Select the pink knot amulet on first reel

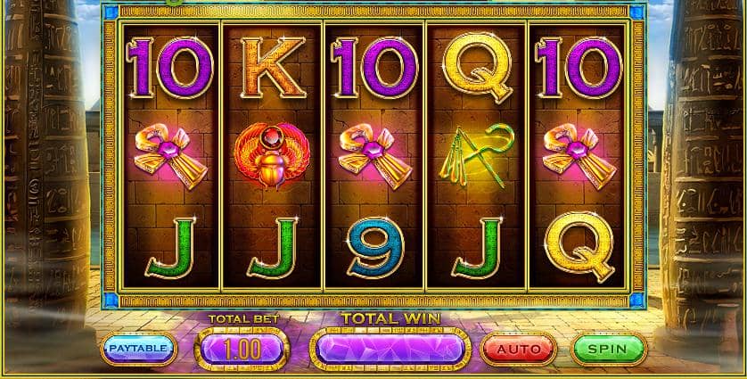click(x=170, y=156)
